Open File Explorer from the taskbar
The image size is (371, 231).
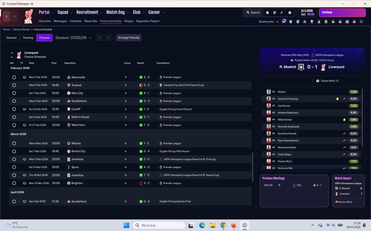tap(212, 225)
